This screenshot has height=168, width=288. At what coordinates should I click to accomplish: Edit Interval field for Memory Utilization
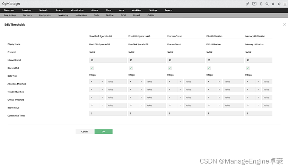(x=259, y=60)
